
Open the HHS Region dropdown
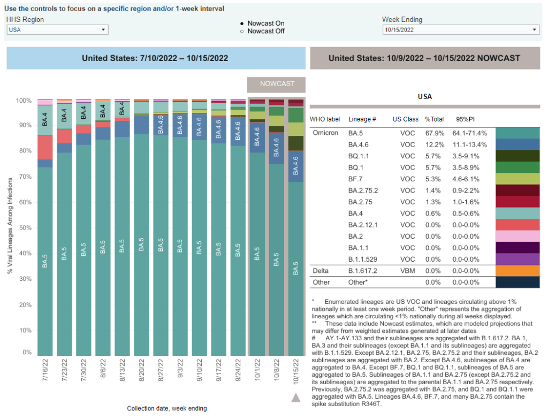[x=57, y=30]
